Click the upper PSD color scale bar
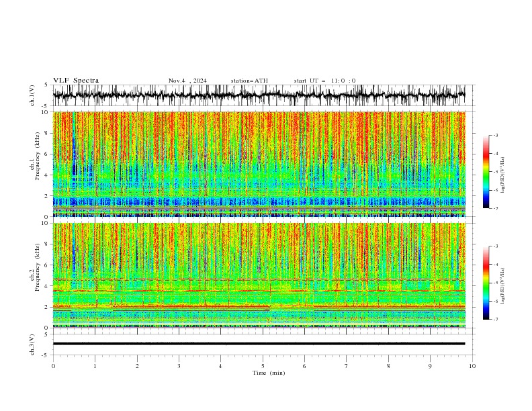This screenshot has height=411, width=532. coord(486,172)
